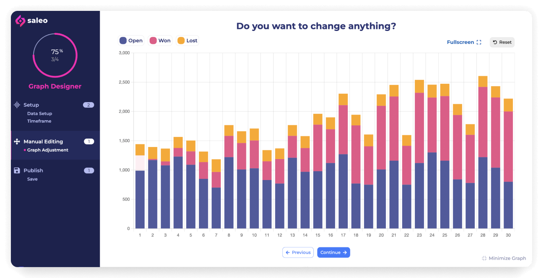Toggle the Open series legend
The height and width of the screenshot is (278, 543).
coord(131,41)
